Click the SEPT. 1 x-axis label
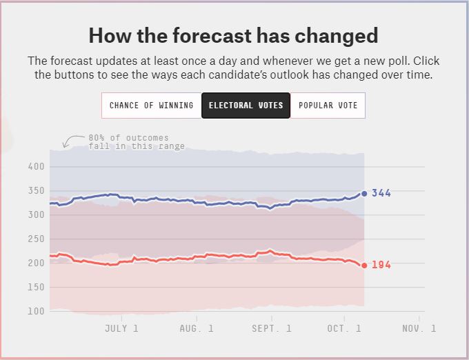Image resolution: width=469 pixels, height=360 pixels. click(271, 328)
